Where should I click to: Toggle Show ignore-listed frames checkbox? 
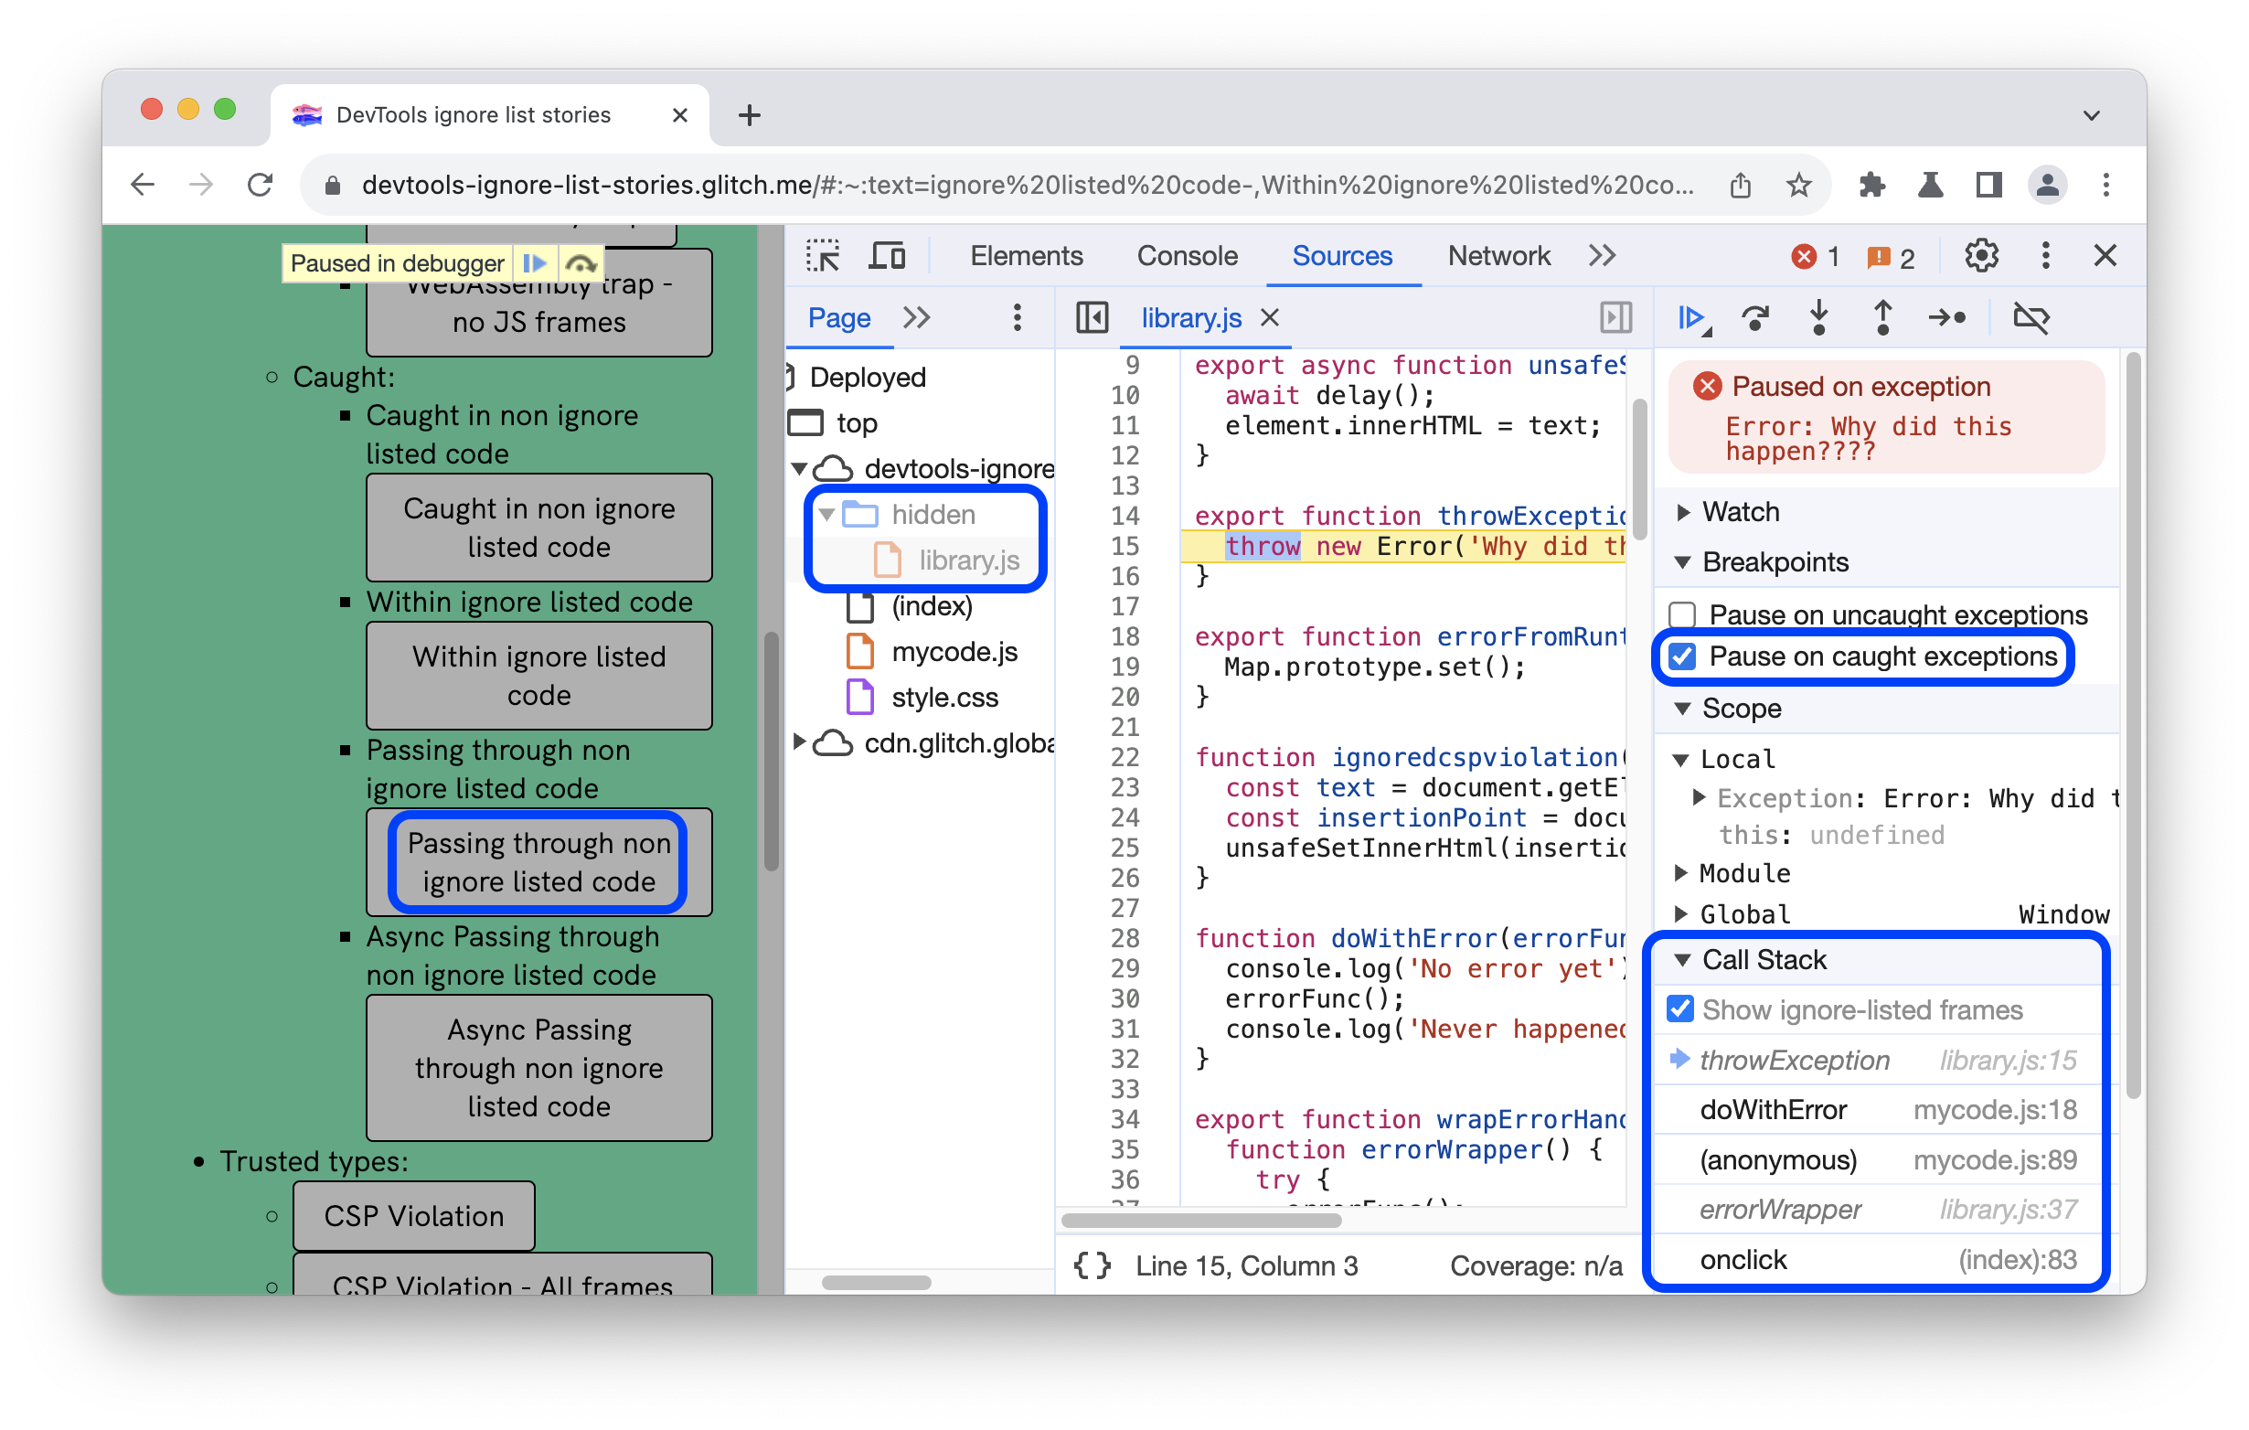(x=1683, y=1010)
